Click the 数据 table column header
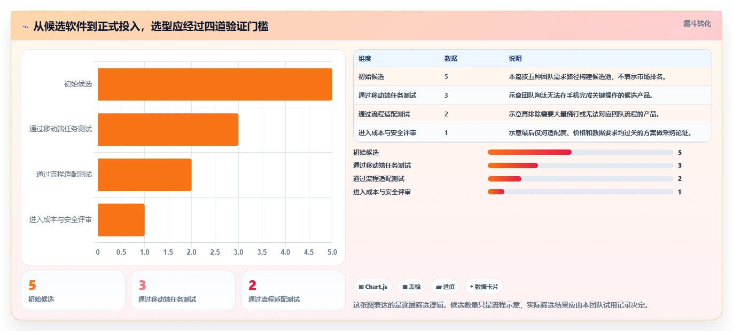The image size is (733, 331). coord(450,59)
